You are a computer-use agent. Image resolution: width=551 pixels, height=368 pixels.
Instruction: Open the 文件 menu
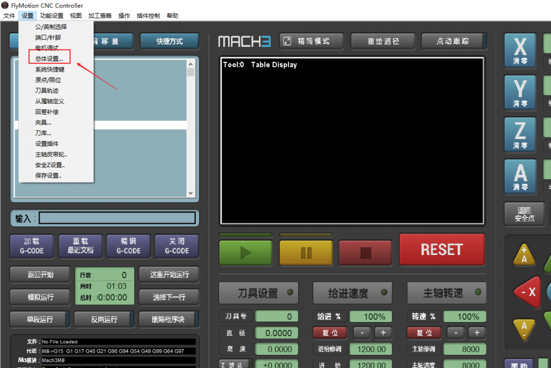pos(9,16)
